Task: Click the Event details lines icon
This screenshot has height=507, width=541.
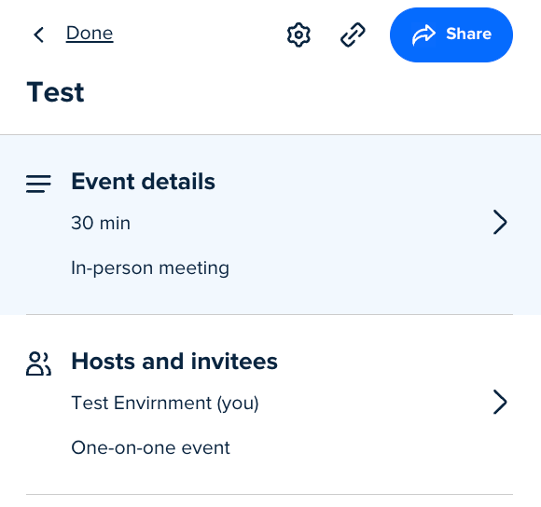Action: pos(38,184)
